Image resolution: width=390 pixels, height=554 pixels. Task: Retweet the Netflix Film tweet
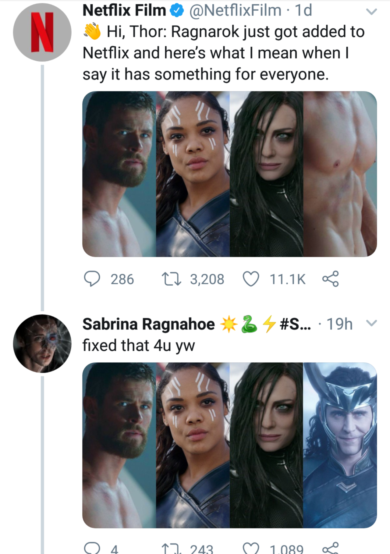pos(172,279)
